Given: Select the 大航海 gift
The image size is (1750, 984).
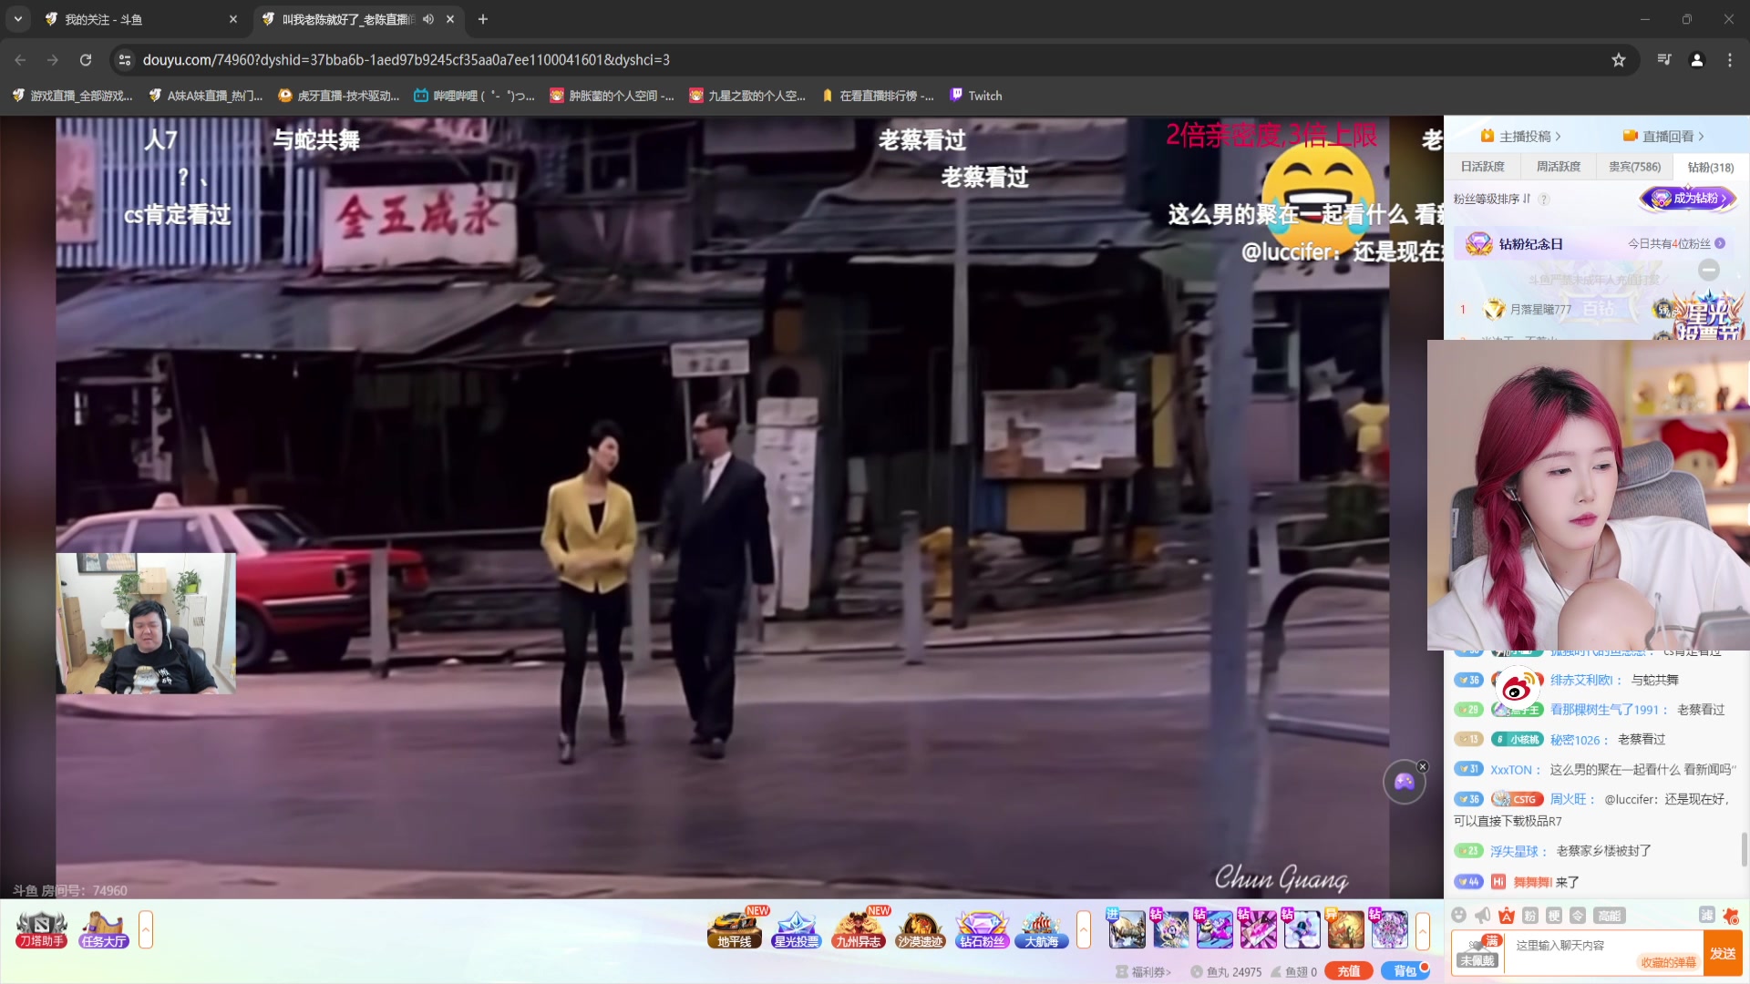Looking at the screenshot, I should (x=1041, y=928).
